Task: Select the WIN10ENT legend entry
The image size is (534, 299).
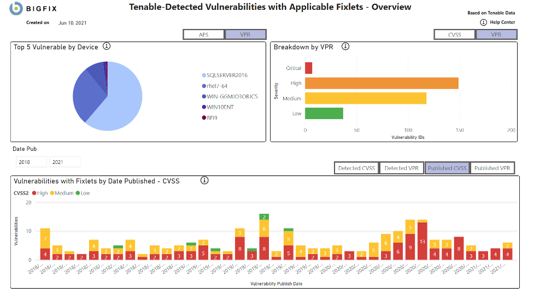Action: point(220,107)
